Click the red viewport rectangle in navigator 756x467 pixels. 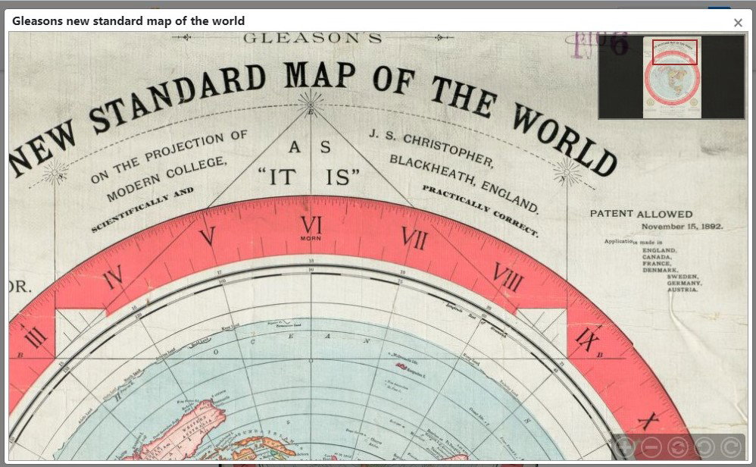675,52
